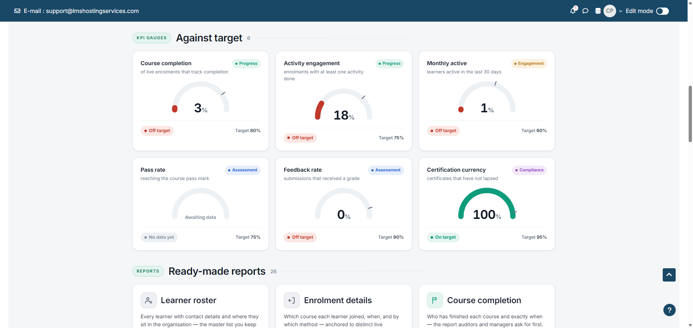Click the database stack icon in the header
The width and height of the screenshot is (693, 328).
tap(598, 11)
